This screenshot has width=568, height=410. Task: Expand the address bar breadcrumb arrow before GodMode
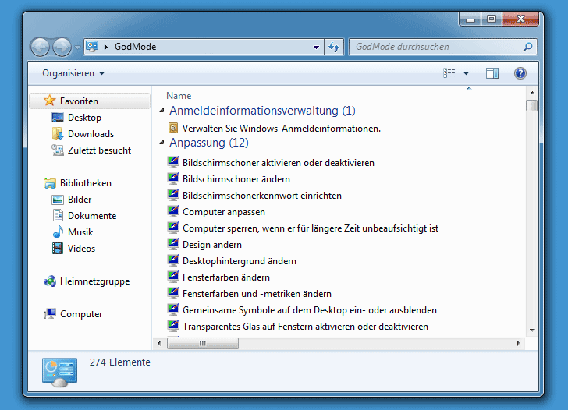tap(106, 47)
